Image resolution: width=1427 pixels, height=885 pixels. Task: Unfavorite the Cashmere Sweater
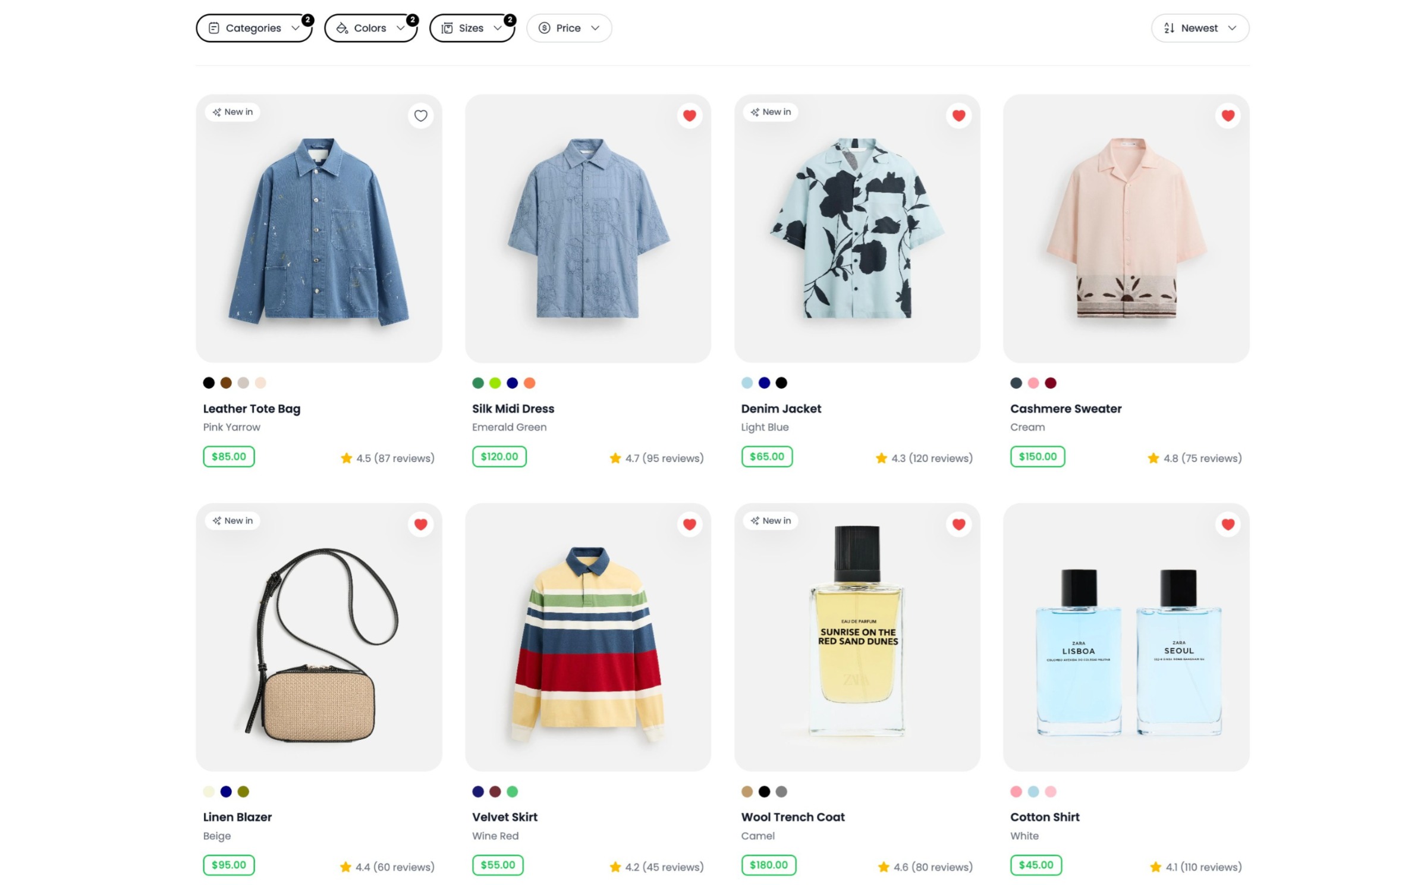click(x=1227, y=115)
